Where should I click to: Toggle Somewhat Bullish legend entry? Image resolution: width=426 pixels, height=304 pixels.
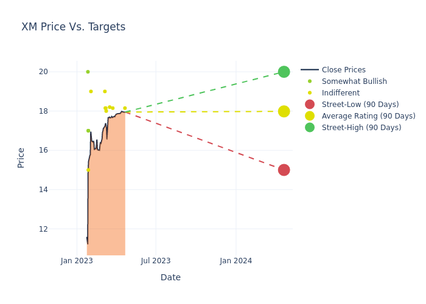coord(354,81)
